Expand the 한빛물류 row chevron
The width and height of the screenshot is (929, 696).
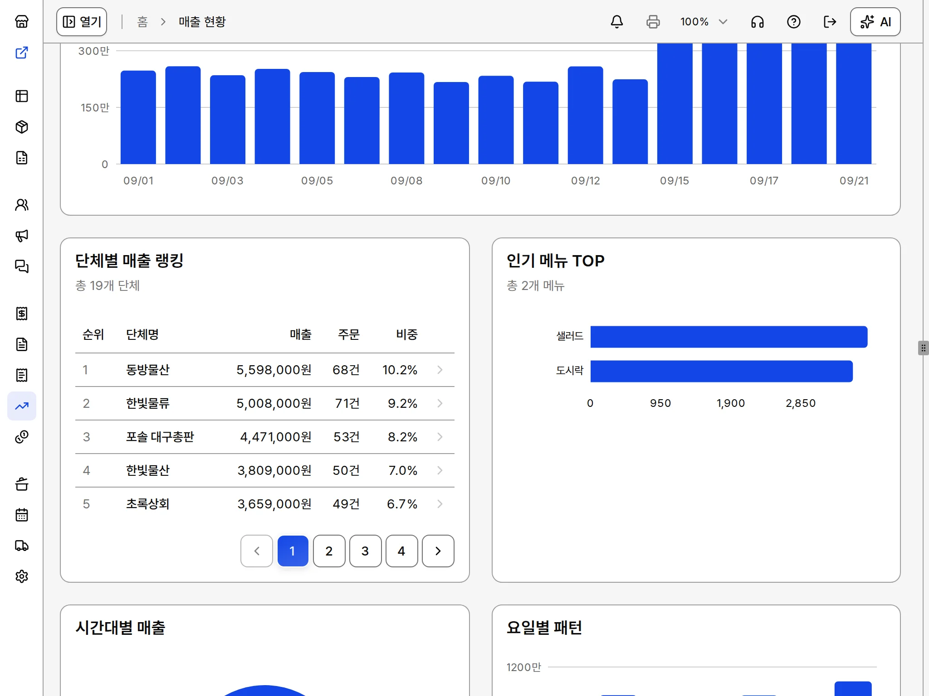coord(440,403)
